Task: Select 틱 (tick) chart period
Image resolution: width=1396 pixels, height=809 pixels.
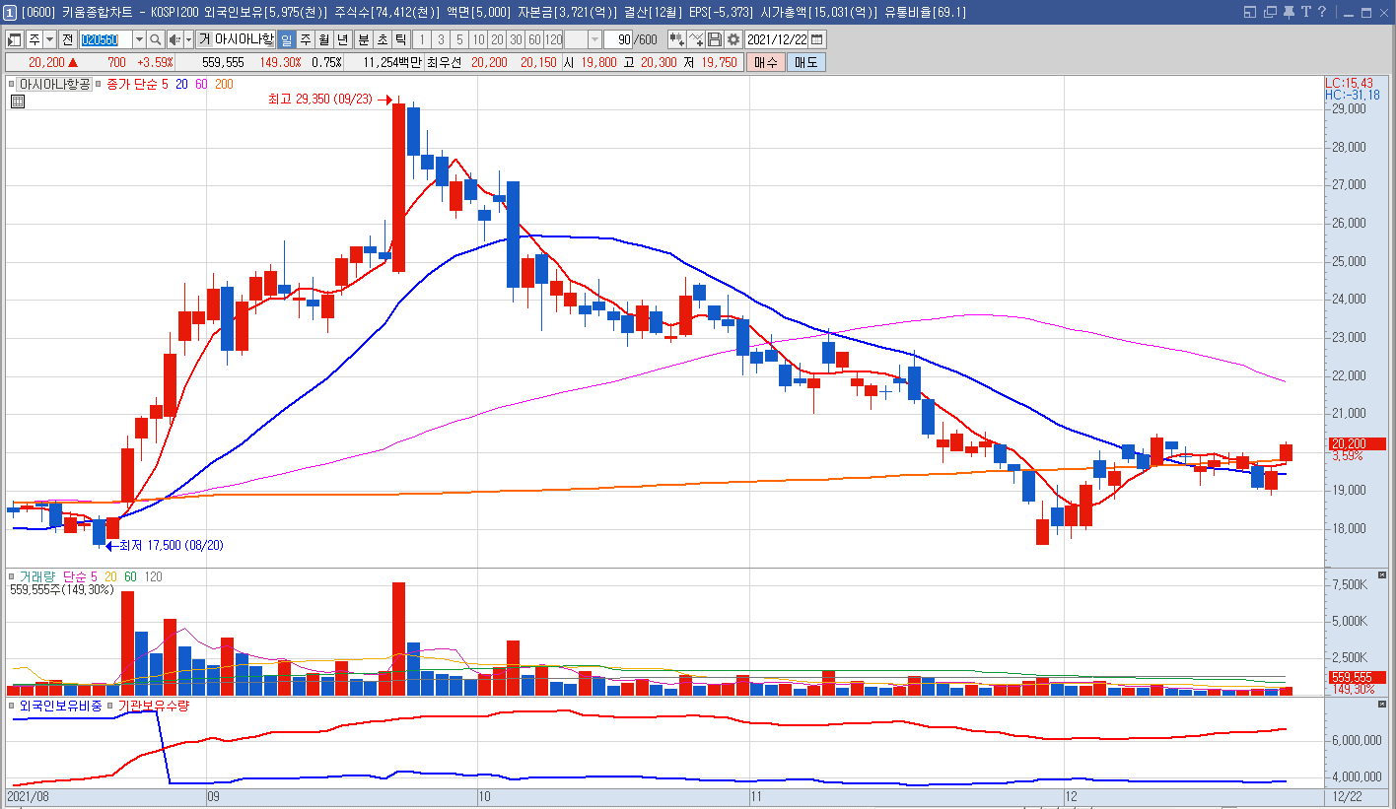Action: click(400, 39)
